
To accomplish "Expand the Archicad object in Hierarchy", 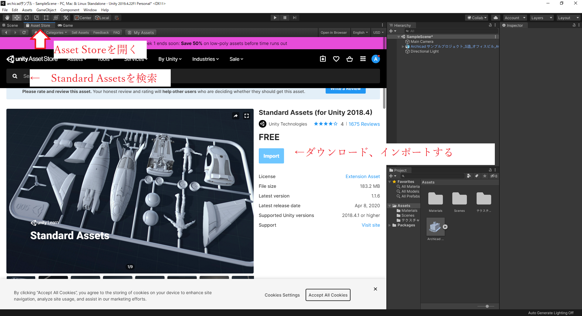I will 403,46.
